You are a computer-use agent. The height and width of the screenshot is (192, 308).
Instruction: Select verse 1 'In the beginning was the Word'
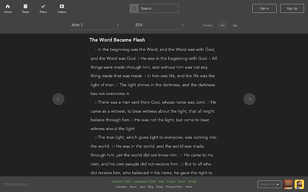coord(127,49)
